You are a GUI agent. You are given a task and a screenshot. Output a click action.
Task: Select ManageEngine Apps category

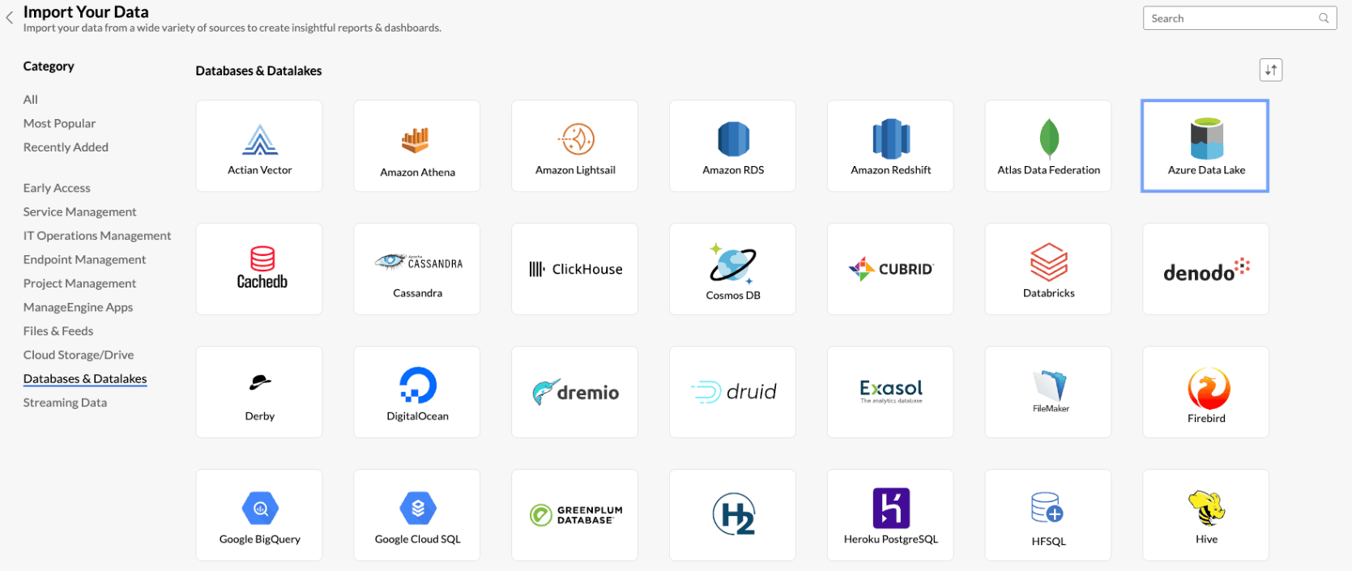coord(78,307)
